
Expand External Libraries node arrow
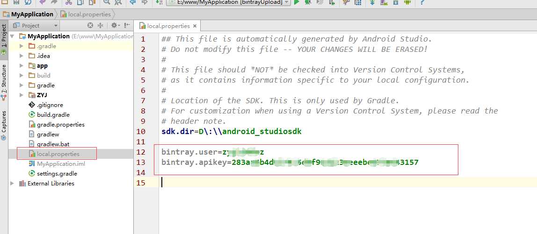tap(12, 184)
